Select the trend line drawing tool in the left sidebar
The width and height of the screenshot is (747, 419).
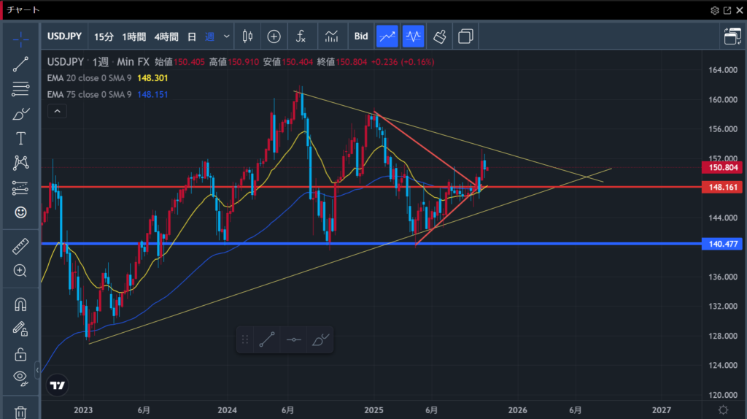[x=20, y=64]
